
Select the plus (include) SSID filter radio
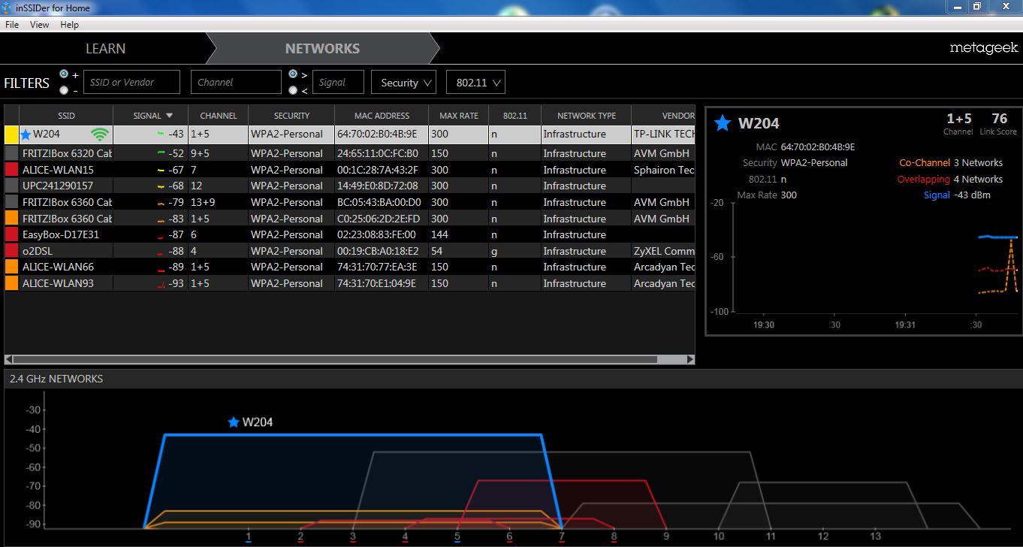(x=64, y=74)
